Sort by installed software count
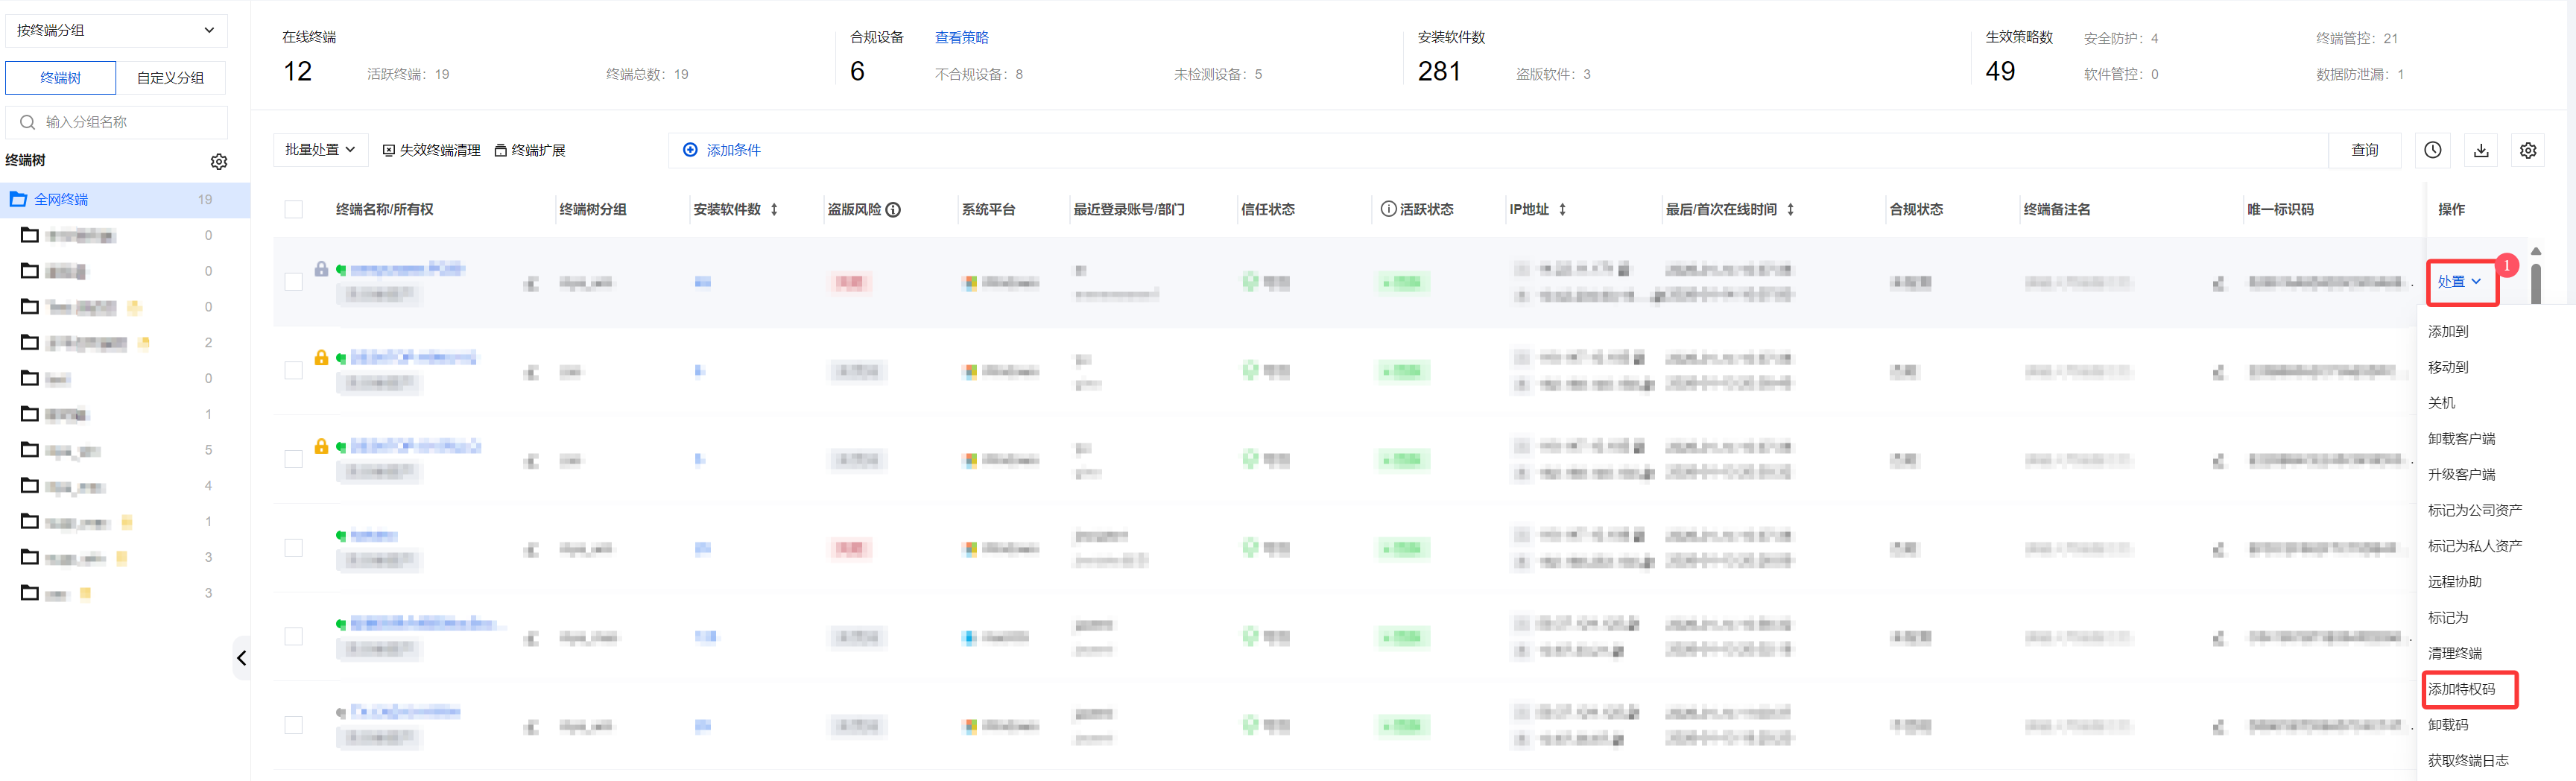Viewport: 2576px width, 781px height. (774, 209)
